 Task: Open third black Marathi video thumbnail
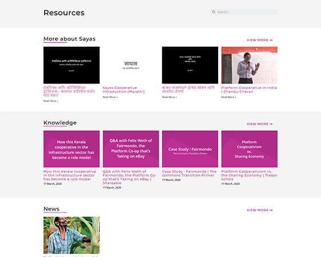(x=190, y=65)
